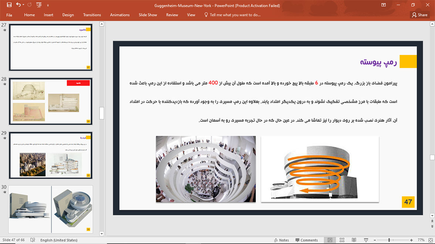Fit slide to current window
This screenshot has width=435, height=244.
[x=431, y=240]
